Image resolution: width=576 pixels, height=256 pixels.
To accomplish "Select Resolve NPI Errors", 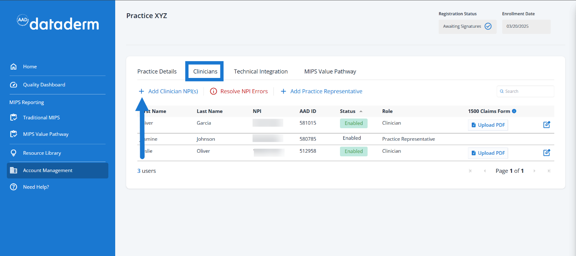I will click(x=238, y=91).
